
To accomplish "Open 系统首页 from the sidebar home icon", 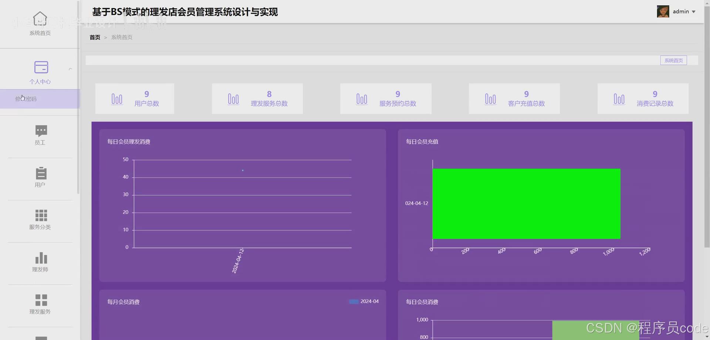I will pyautogui.click(x=40, y=18).
